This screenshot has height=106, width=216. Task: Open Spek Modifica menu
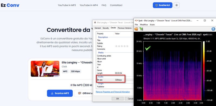pos(144,25)
